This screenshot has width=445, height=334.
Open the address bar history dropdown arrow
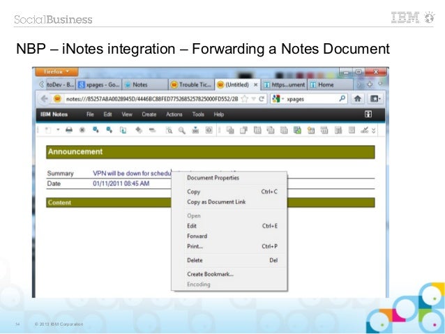pos(253,99)
